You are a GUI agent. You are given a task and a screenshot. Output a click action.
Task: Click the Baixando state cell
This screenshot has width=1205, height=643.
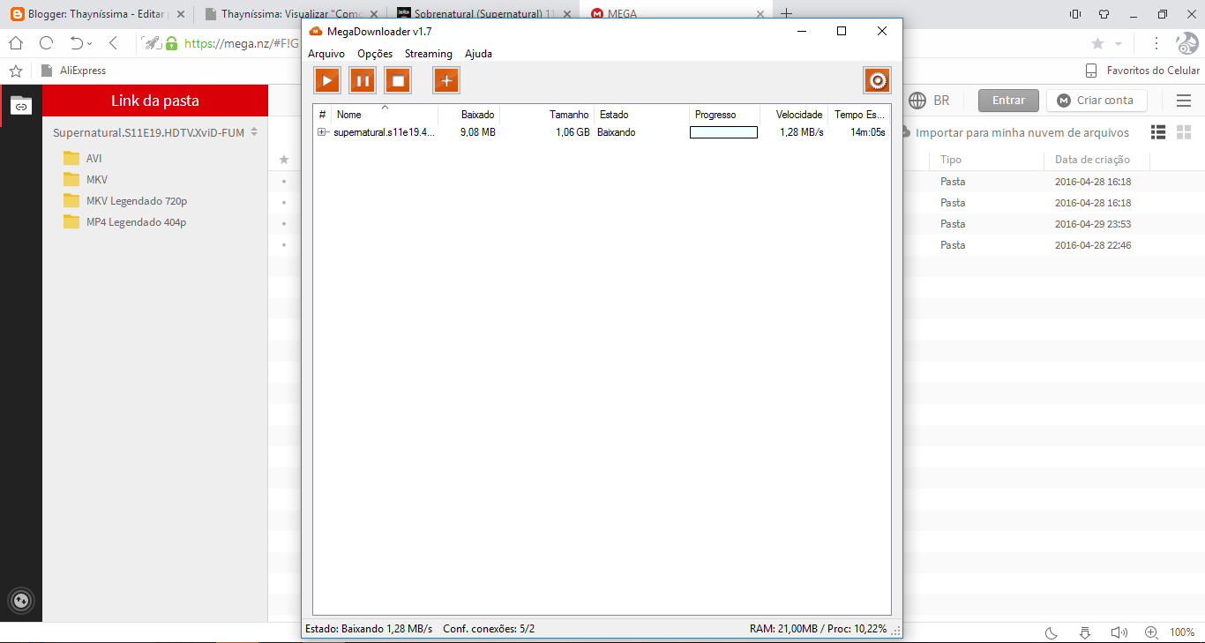pos(617,132)
